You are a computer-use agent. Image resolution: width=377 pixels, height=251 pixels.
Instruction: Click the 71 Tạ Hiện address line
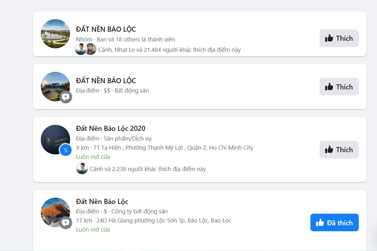click(x=164, y=147)
